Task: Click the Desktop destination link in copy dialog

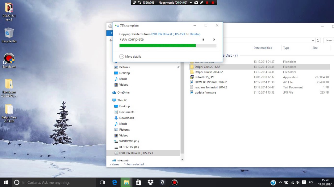Action: click(195, 34)
